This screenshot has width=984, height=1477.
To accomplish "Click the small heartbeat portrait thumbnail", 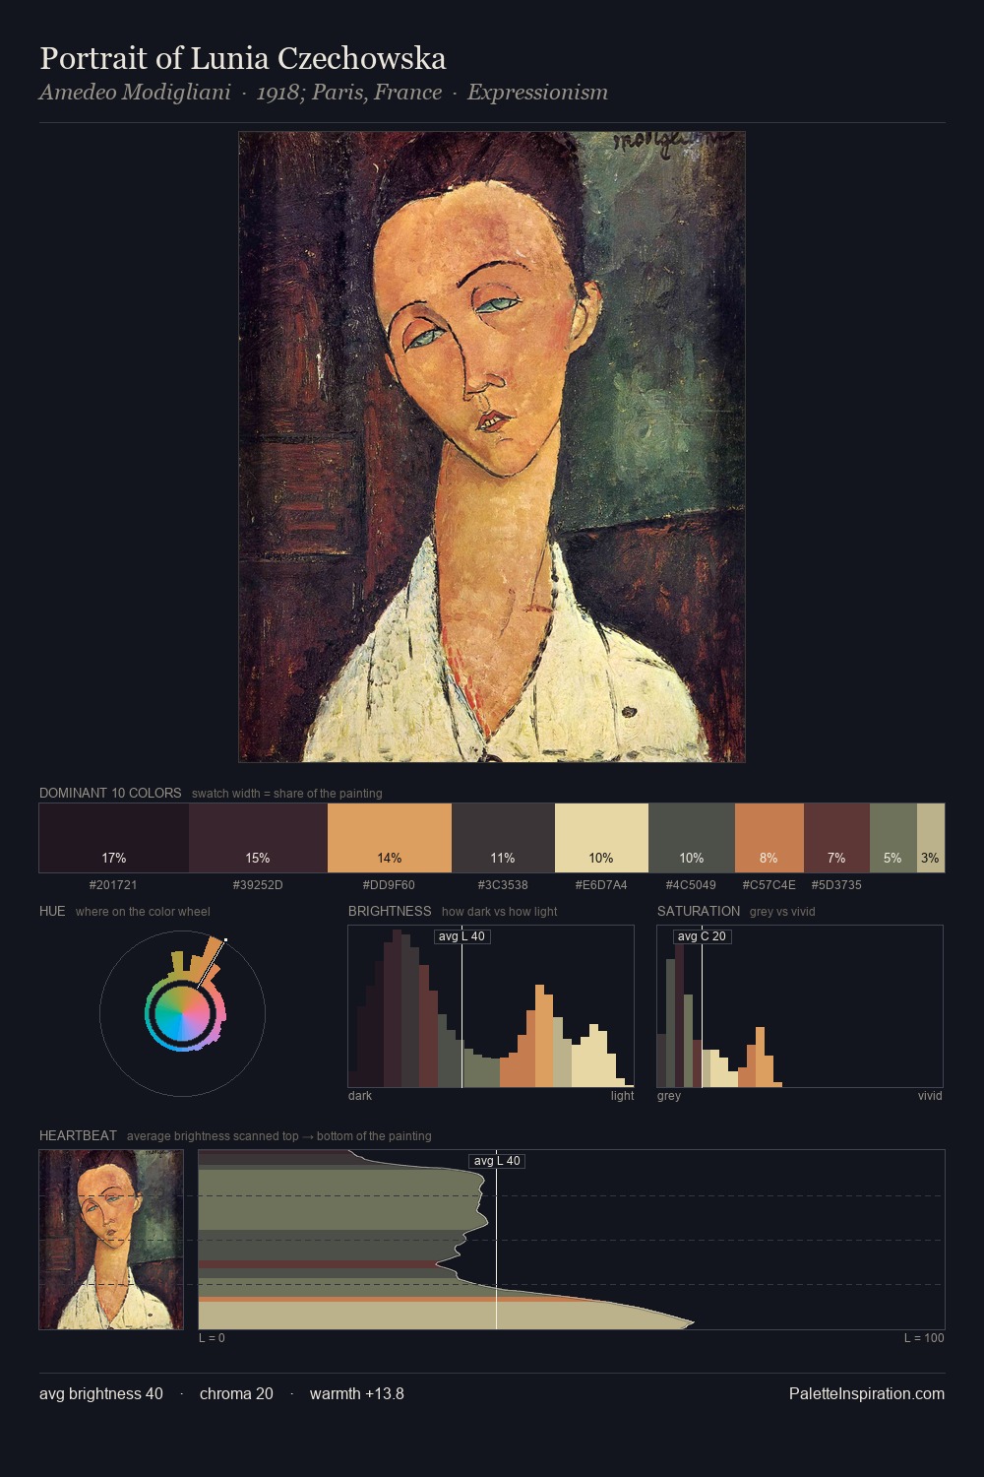I will (111, 1240).
